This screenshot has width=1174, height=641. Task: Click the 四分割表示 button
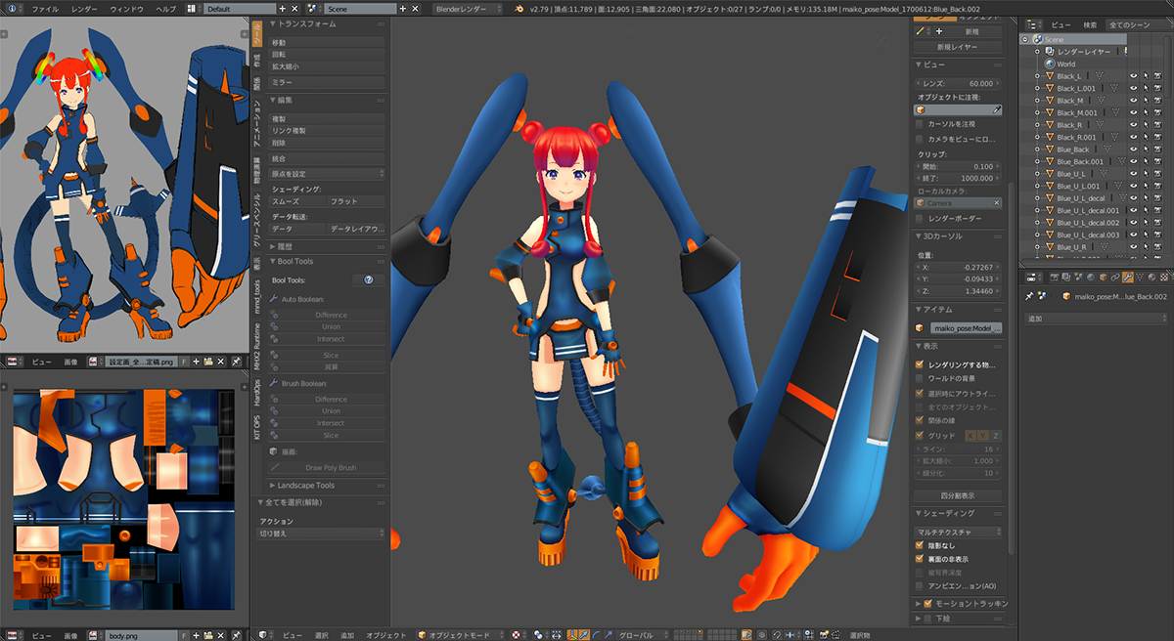957,495
